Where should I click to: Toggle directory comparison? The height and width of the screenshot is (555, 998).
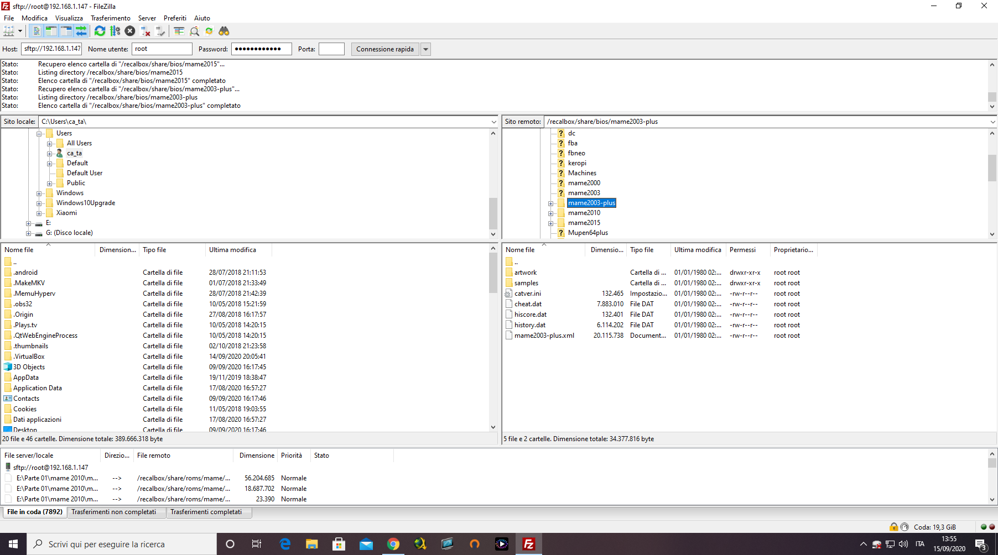[x=194, y=31]
